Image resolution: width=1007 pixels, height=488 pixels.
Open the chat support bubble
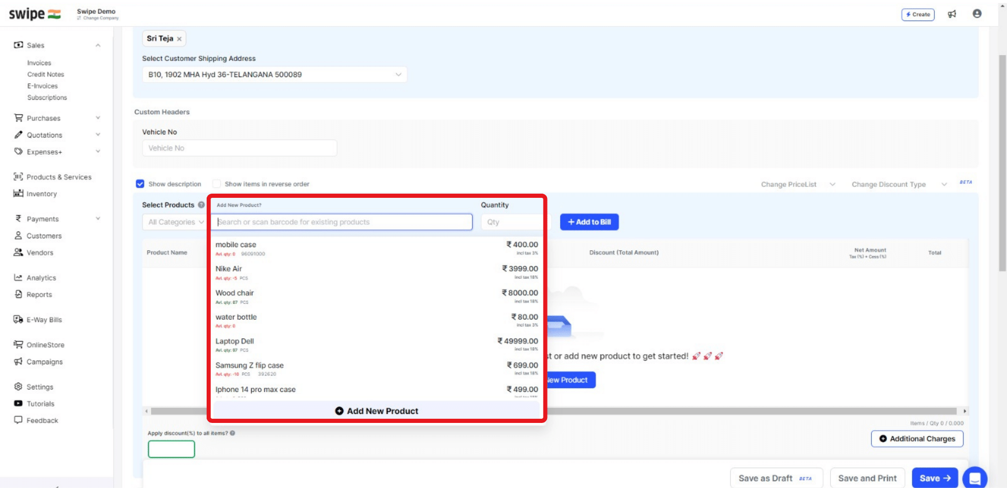tap(975, 478)
